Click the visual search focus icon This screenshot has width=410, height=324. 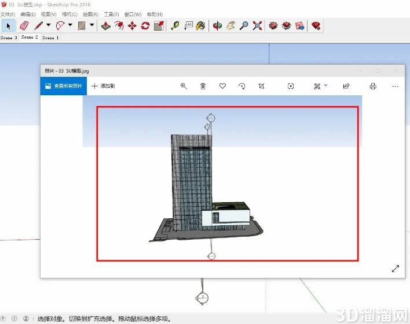pos(291,86)
